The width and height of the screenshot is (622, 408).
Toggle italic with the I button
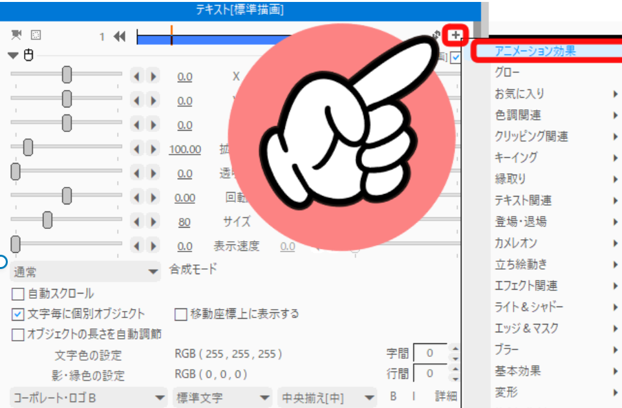414,396
